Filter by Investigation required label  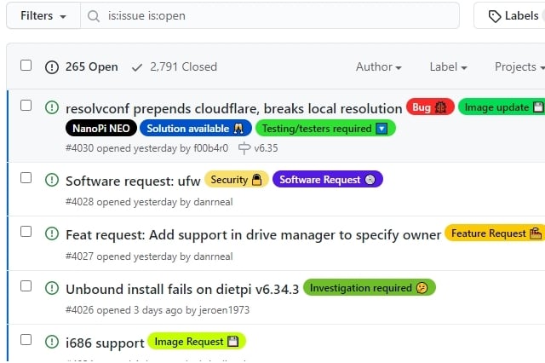point(369,287)
